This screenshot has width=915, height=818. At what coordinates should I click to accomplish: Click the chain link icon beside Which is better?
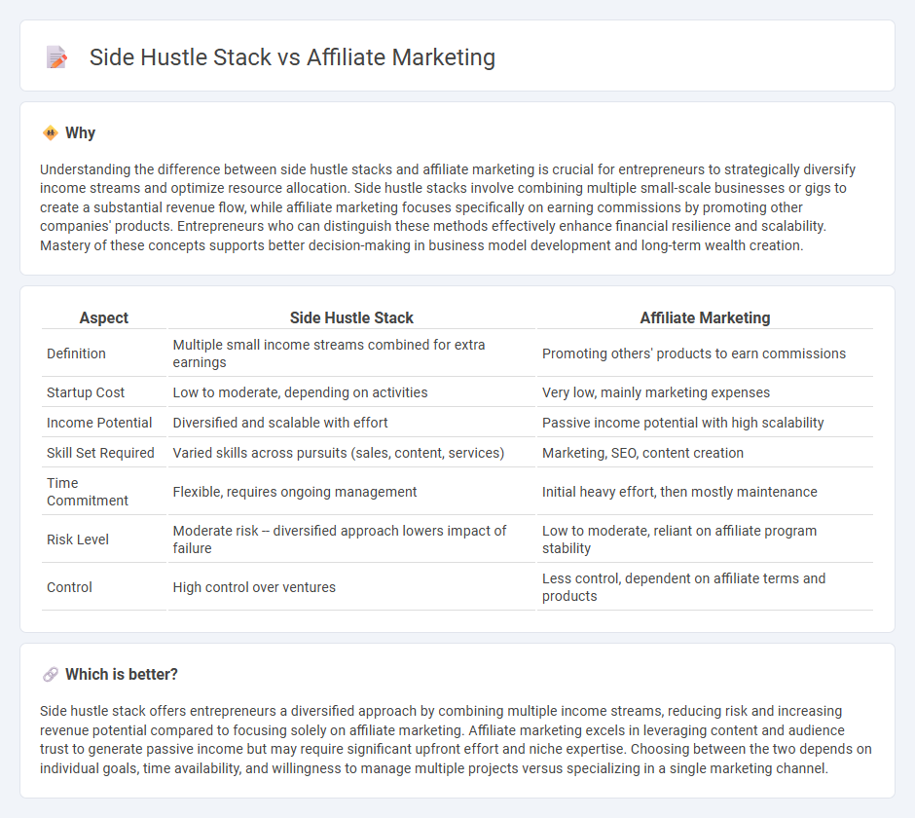pos(51,675)
